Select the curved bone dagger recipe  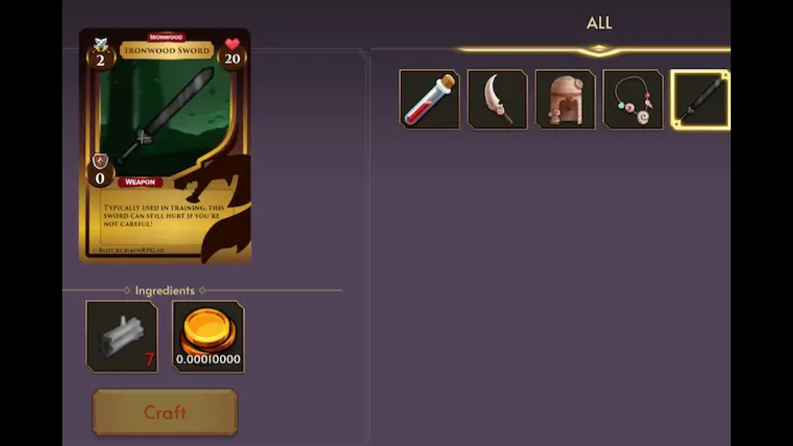coord(497,100)
